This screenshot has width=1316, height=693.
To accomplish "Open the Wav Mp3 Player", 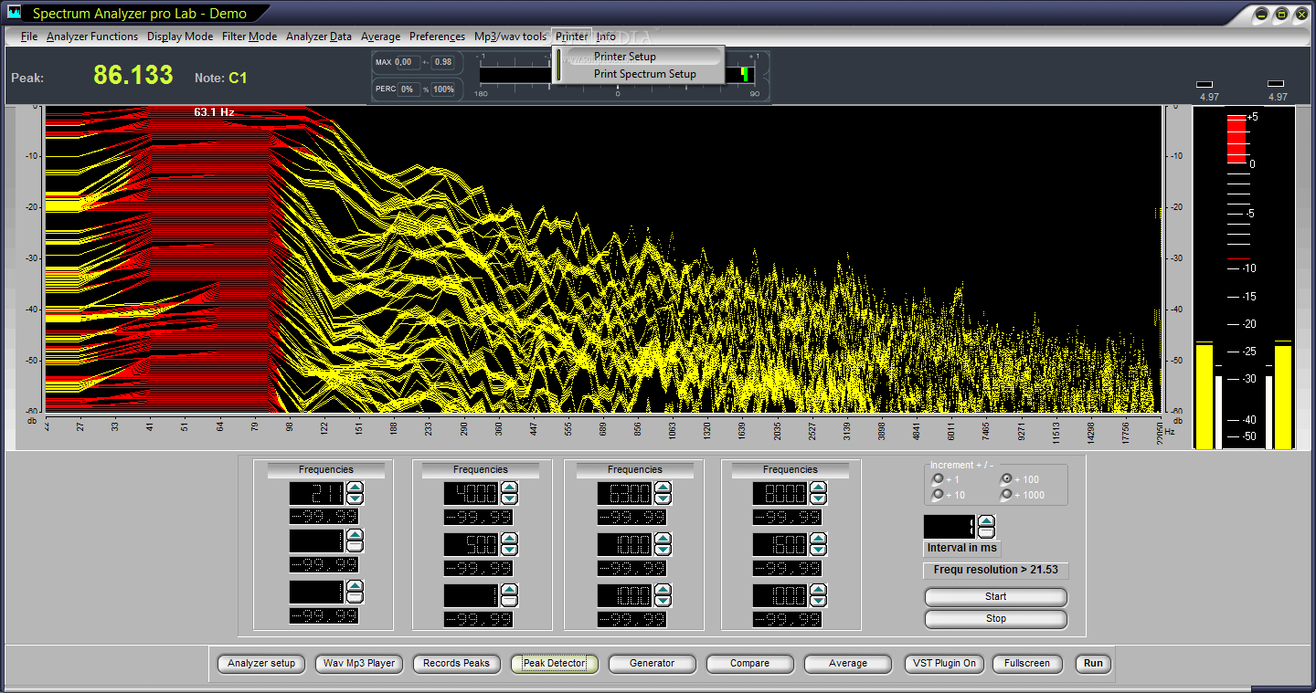I will [359, 664].
